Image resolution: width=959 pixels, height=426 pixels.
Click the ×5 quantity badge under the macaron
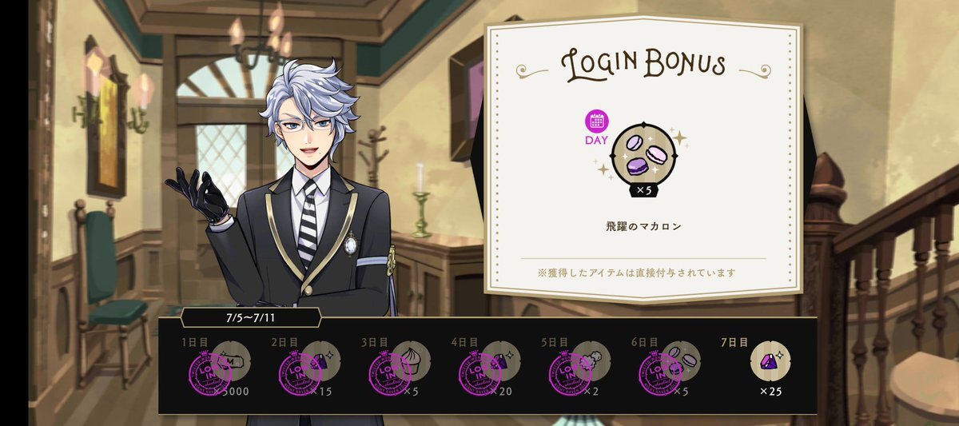[643, 190]
